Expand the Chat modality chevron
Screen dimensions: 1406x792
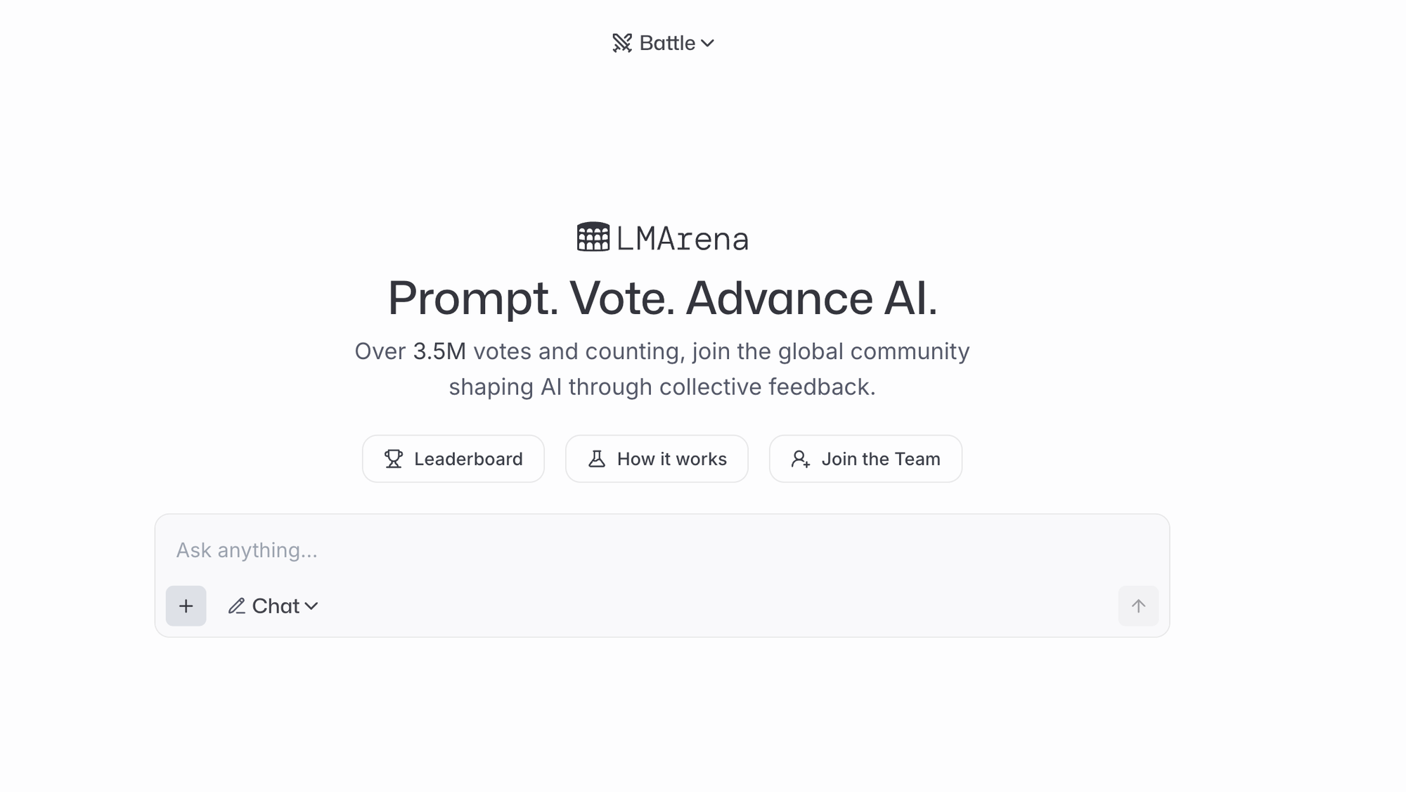point(311,606)
